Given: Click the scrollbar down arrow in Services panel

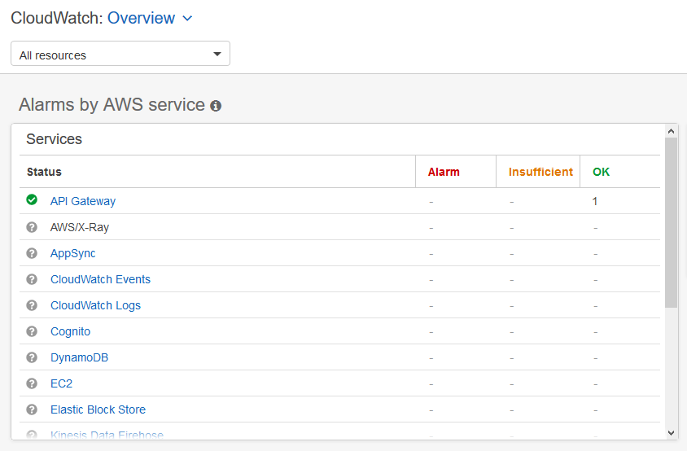Looking at the screenshot, I should (671, 433).
